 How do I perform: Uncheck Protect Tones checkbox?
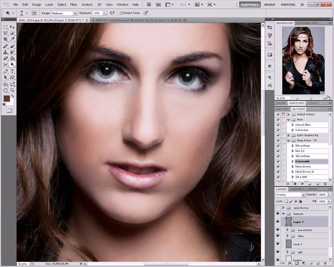pyautogui.click(x=121, y=13)
